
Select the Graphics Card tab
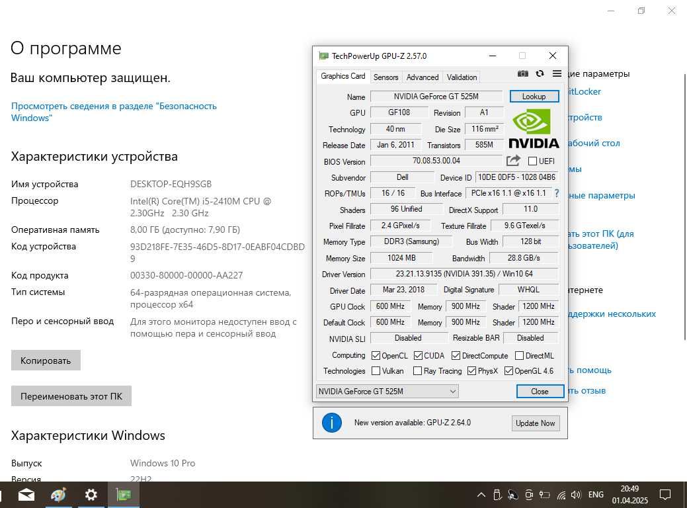point(343,76)
